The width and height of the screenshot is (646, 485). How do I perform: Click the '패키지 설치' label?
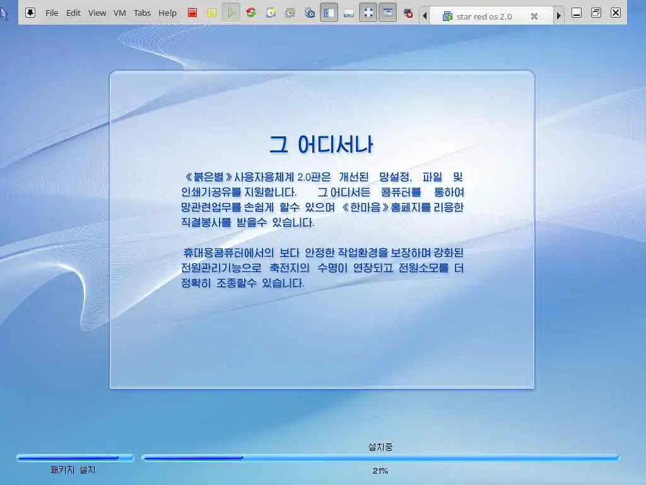[x=73, y=470]
